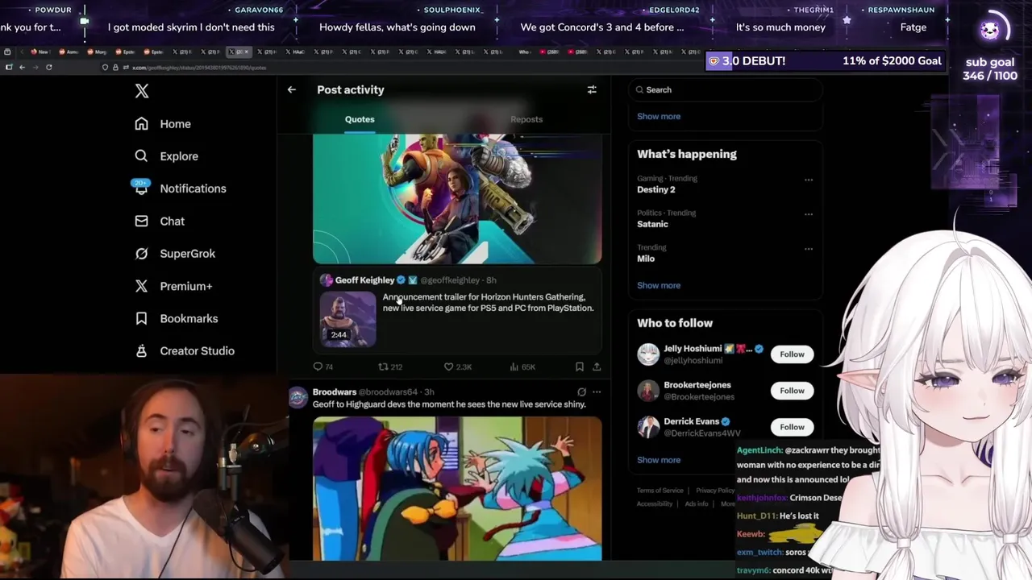Share the quote post
This screenshot has width=1032, height=580.
coord(597,367)
